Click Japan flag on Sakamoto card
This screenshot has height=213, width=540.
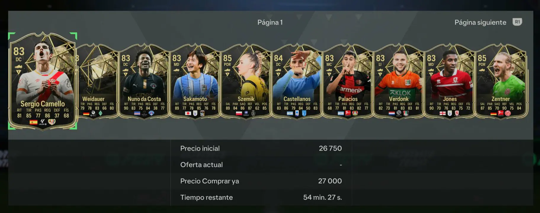click(188, 113)
